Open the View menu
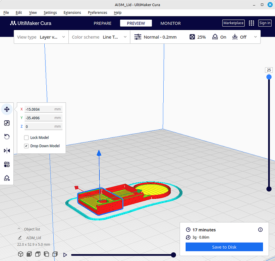Screen dimensions: 275x261 tap(33, 13)
